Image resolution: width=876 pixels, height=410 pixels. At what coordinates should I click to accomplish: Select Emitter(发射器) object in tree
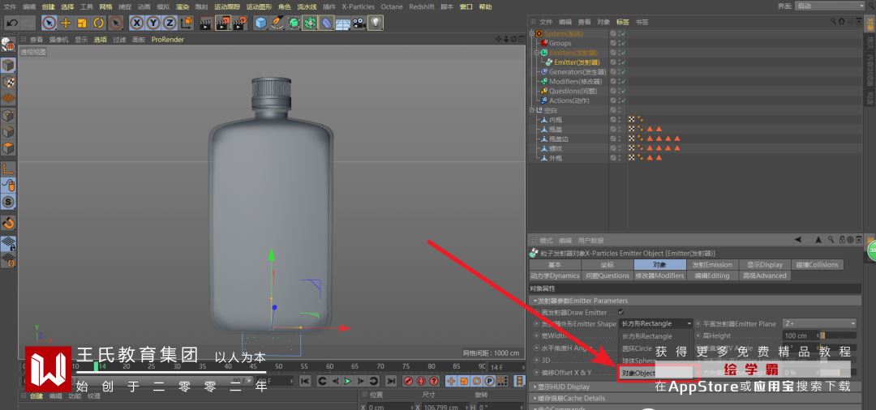(x=577, y=62)
